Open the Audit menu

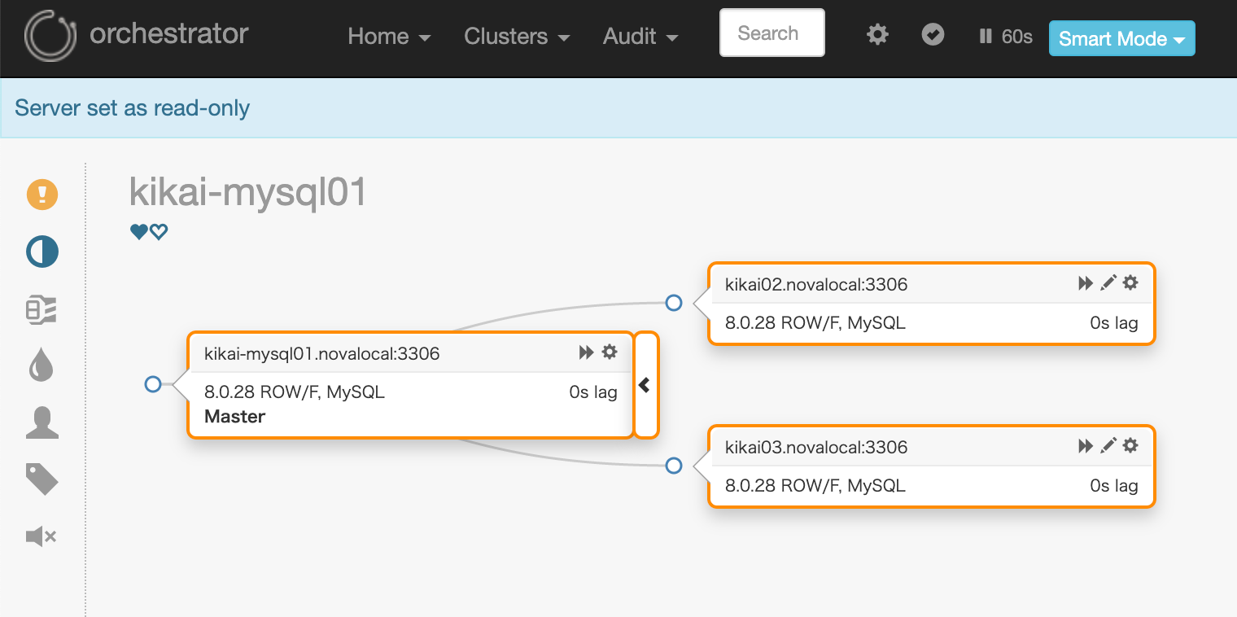[640, 37]
